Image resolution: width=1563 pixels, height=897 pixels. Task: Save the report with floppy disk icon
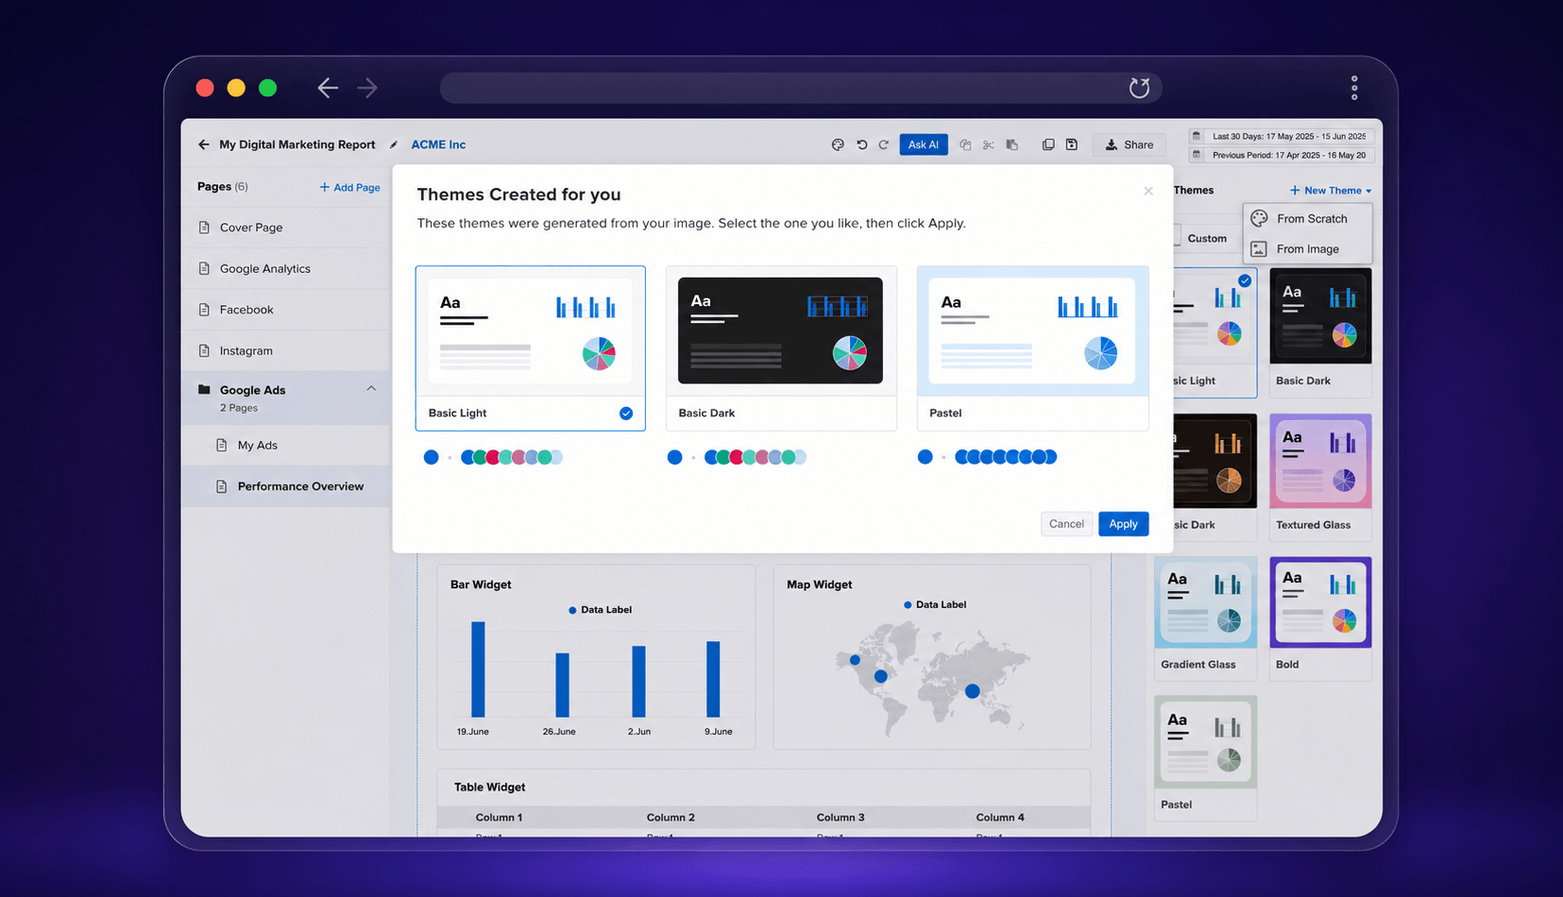coord(1072,144)
